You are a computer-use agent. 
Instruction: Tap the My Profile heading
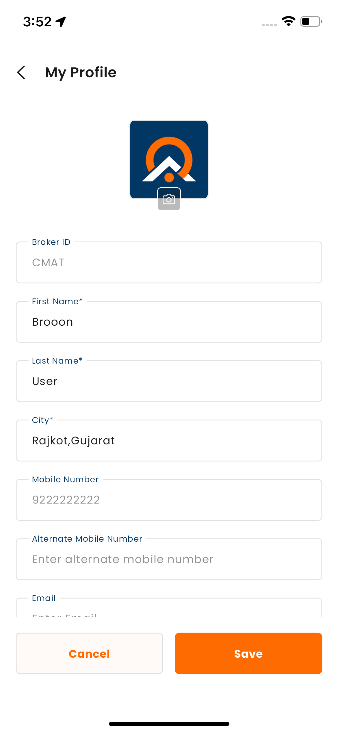pos(81,72)
